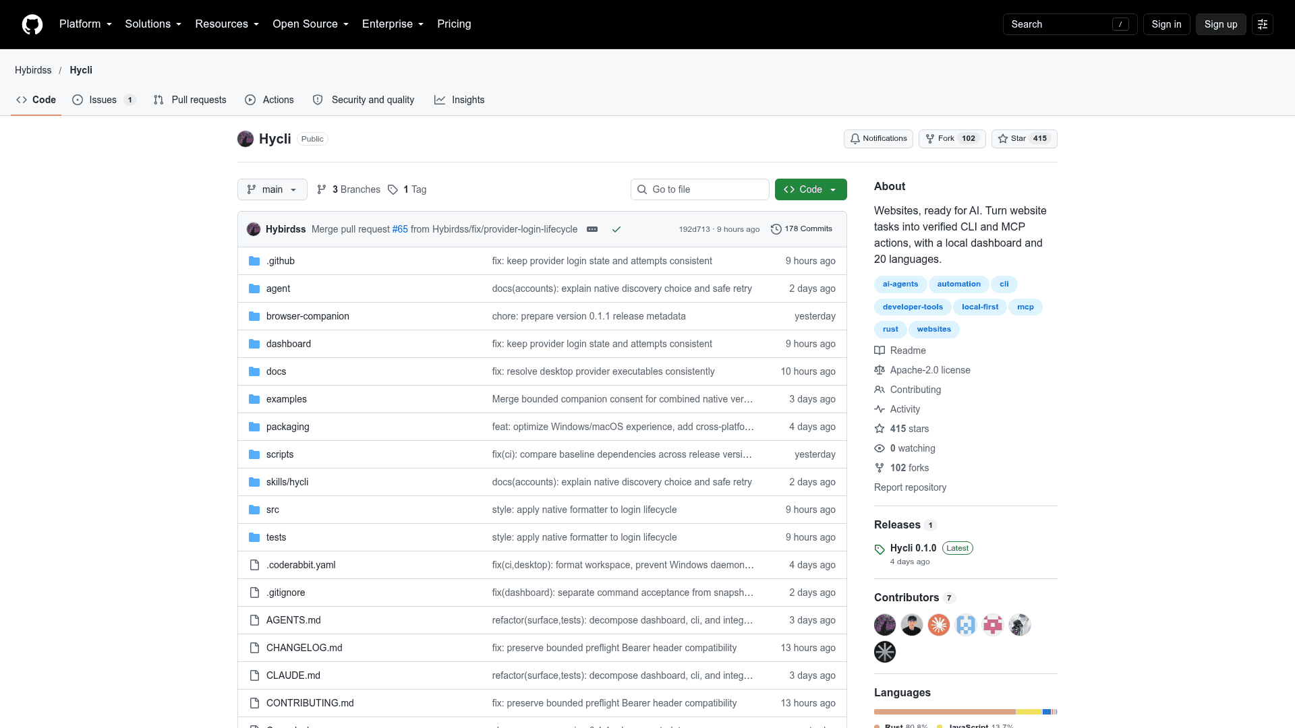Open the 178 Commits history

[801, 229]
